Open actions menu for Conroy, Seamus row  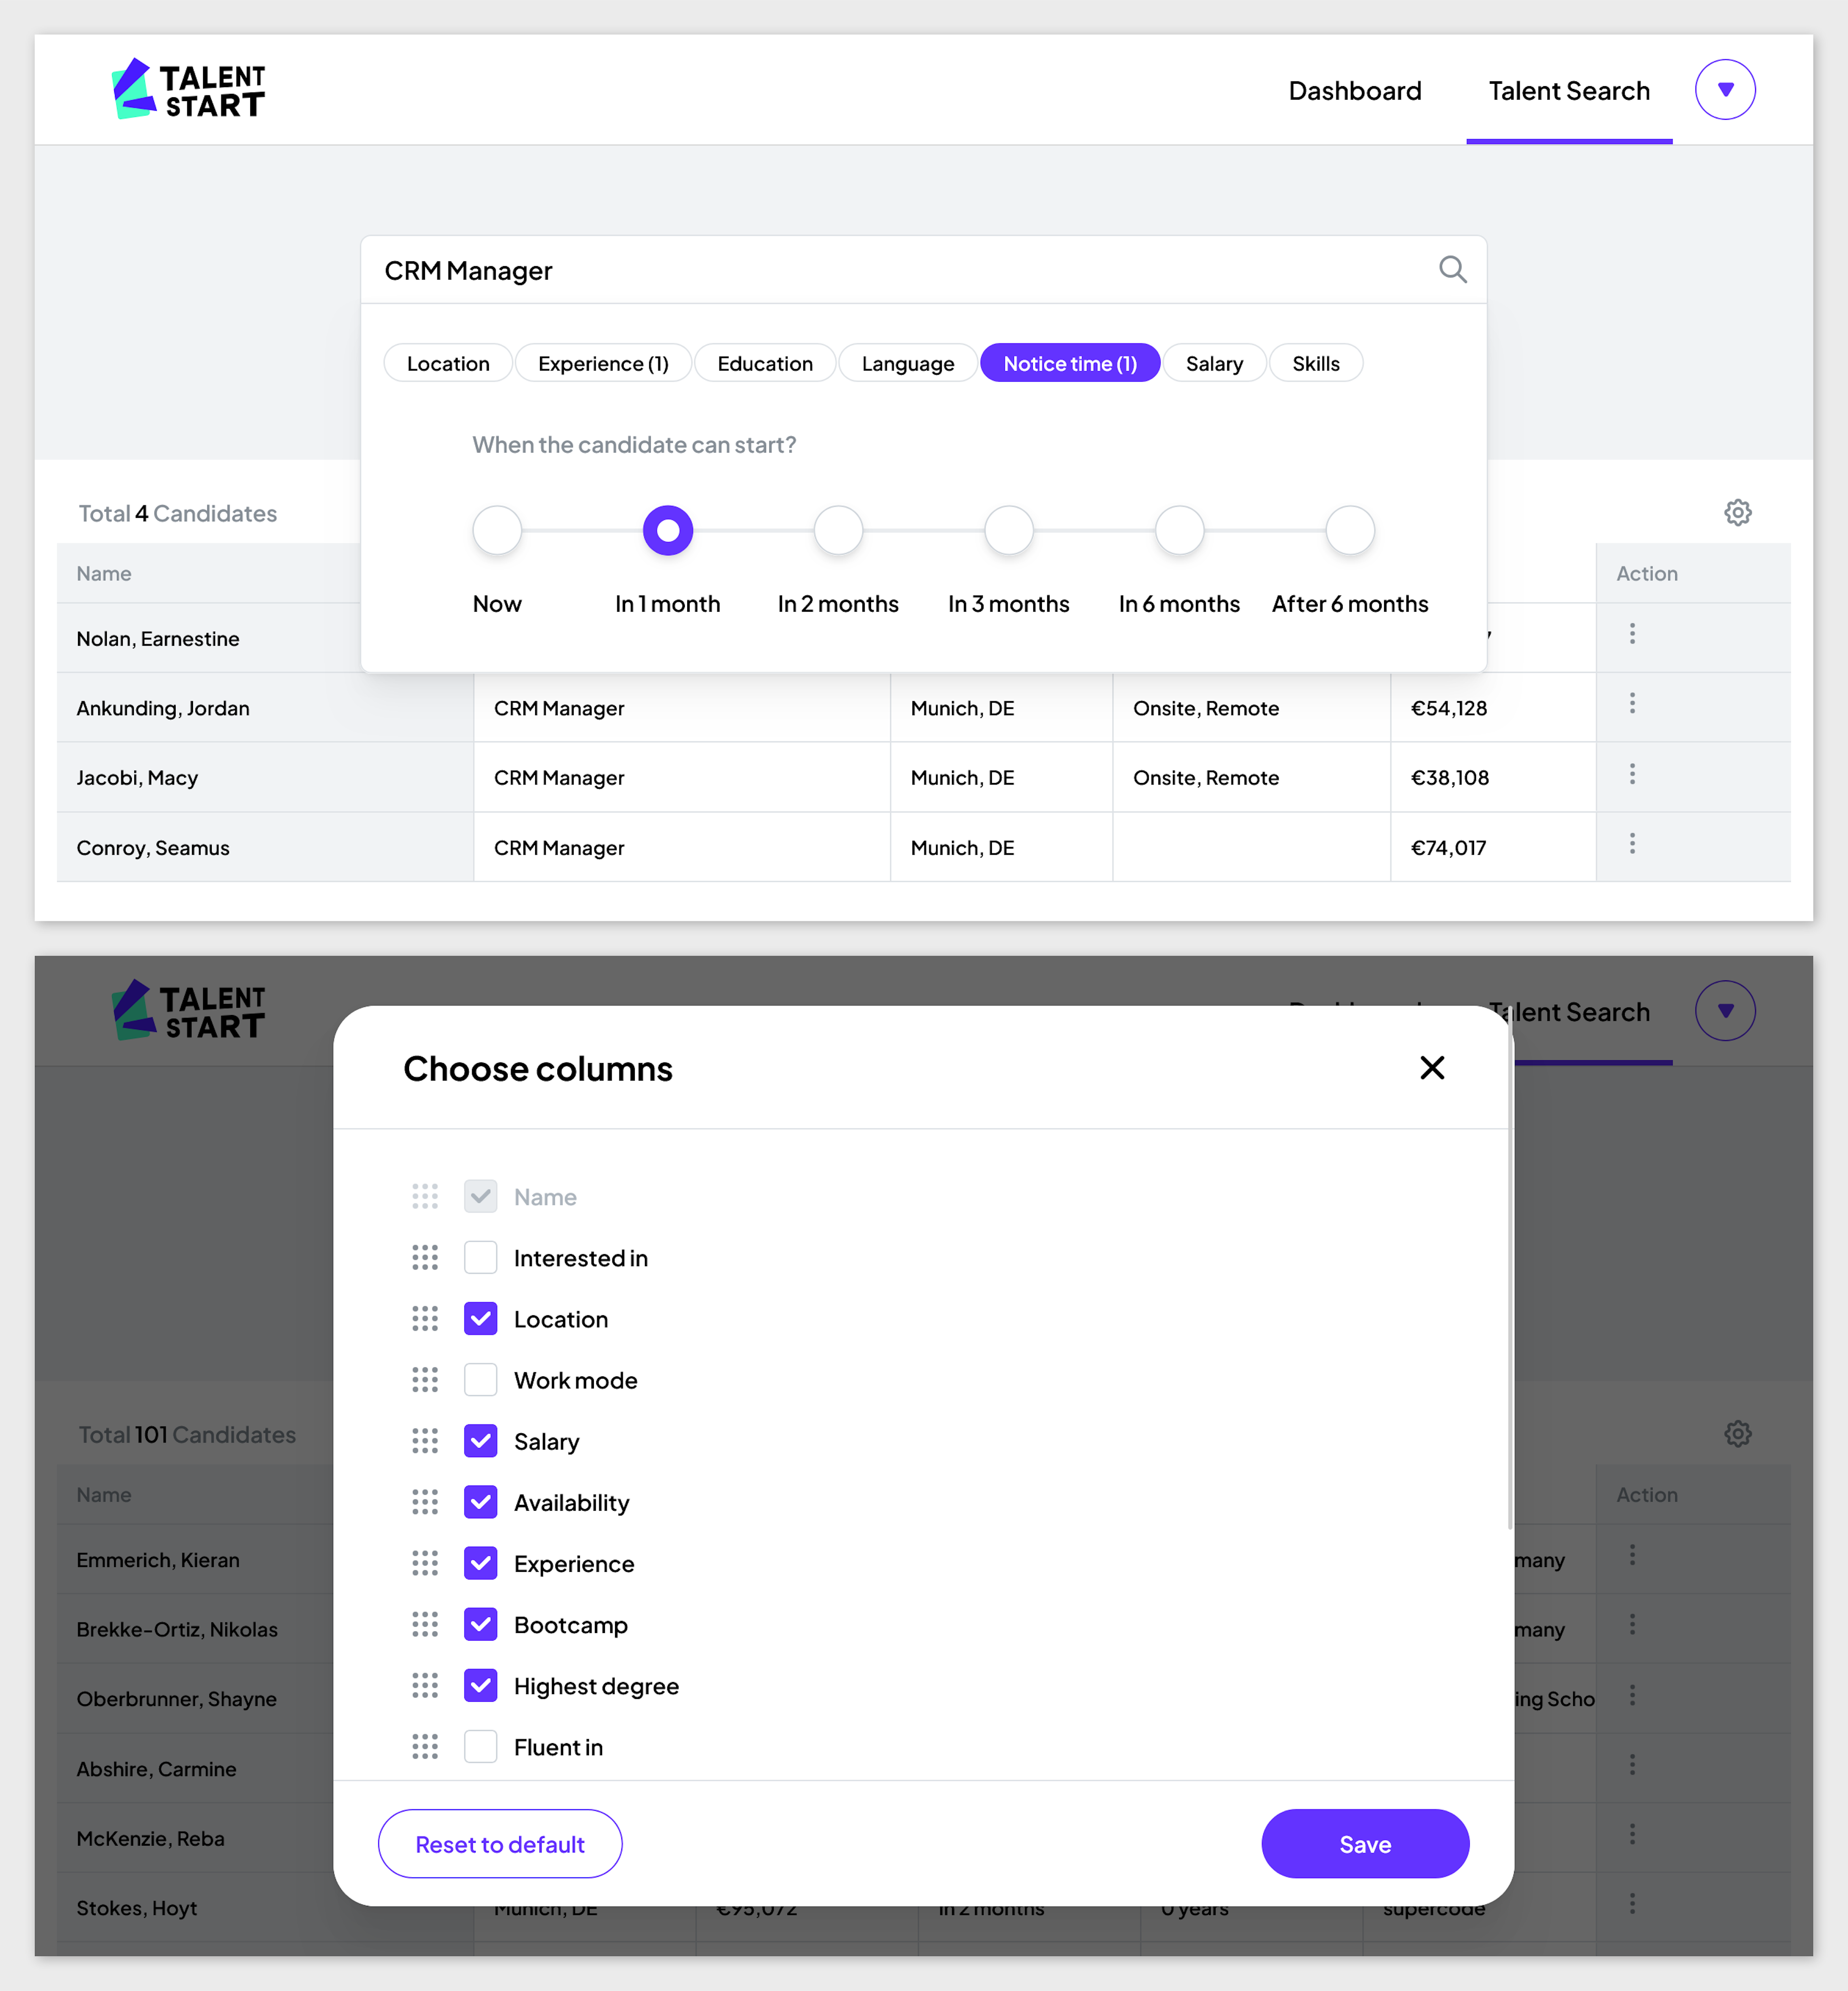point(1632,843)
